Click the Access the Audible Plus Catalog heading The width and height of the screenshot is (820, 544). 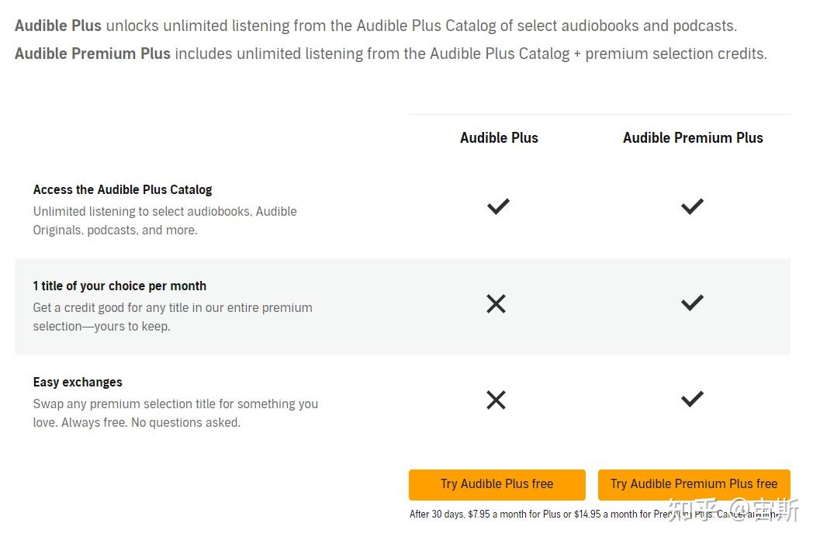tap(122, 189)
